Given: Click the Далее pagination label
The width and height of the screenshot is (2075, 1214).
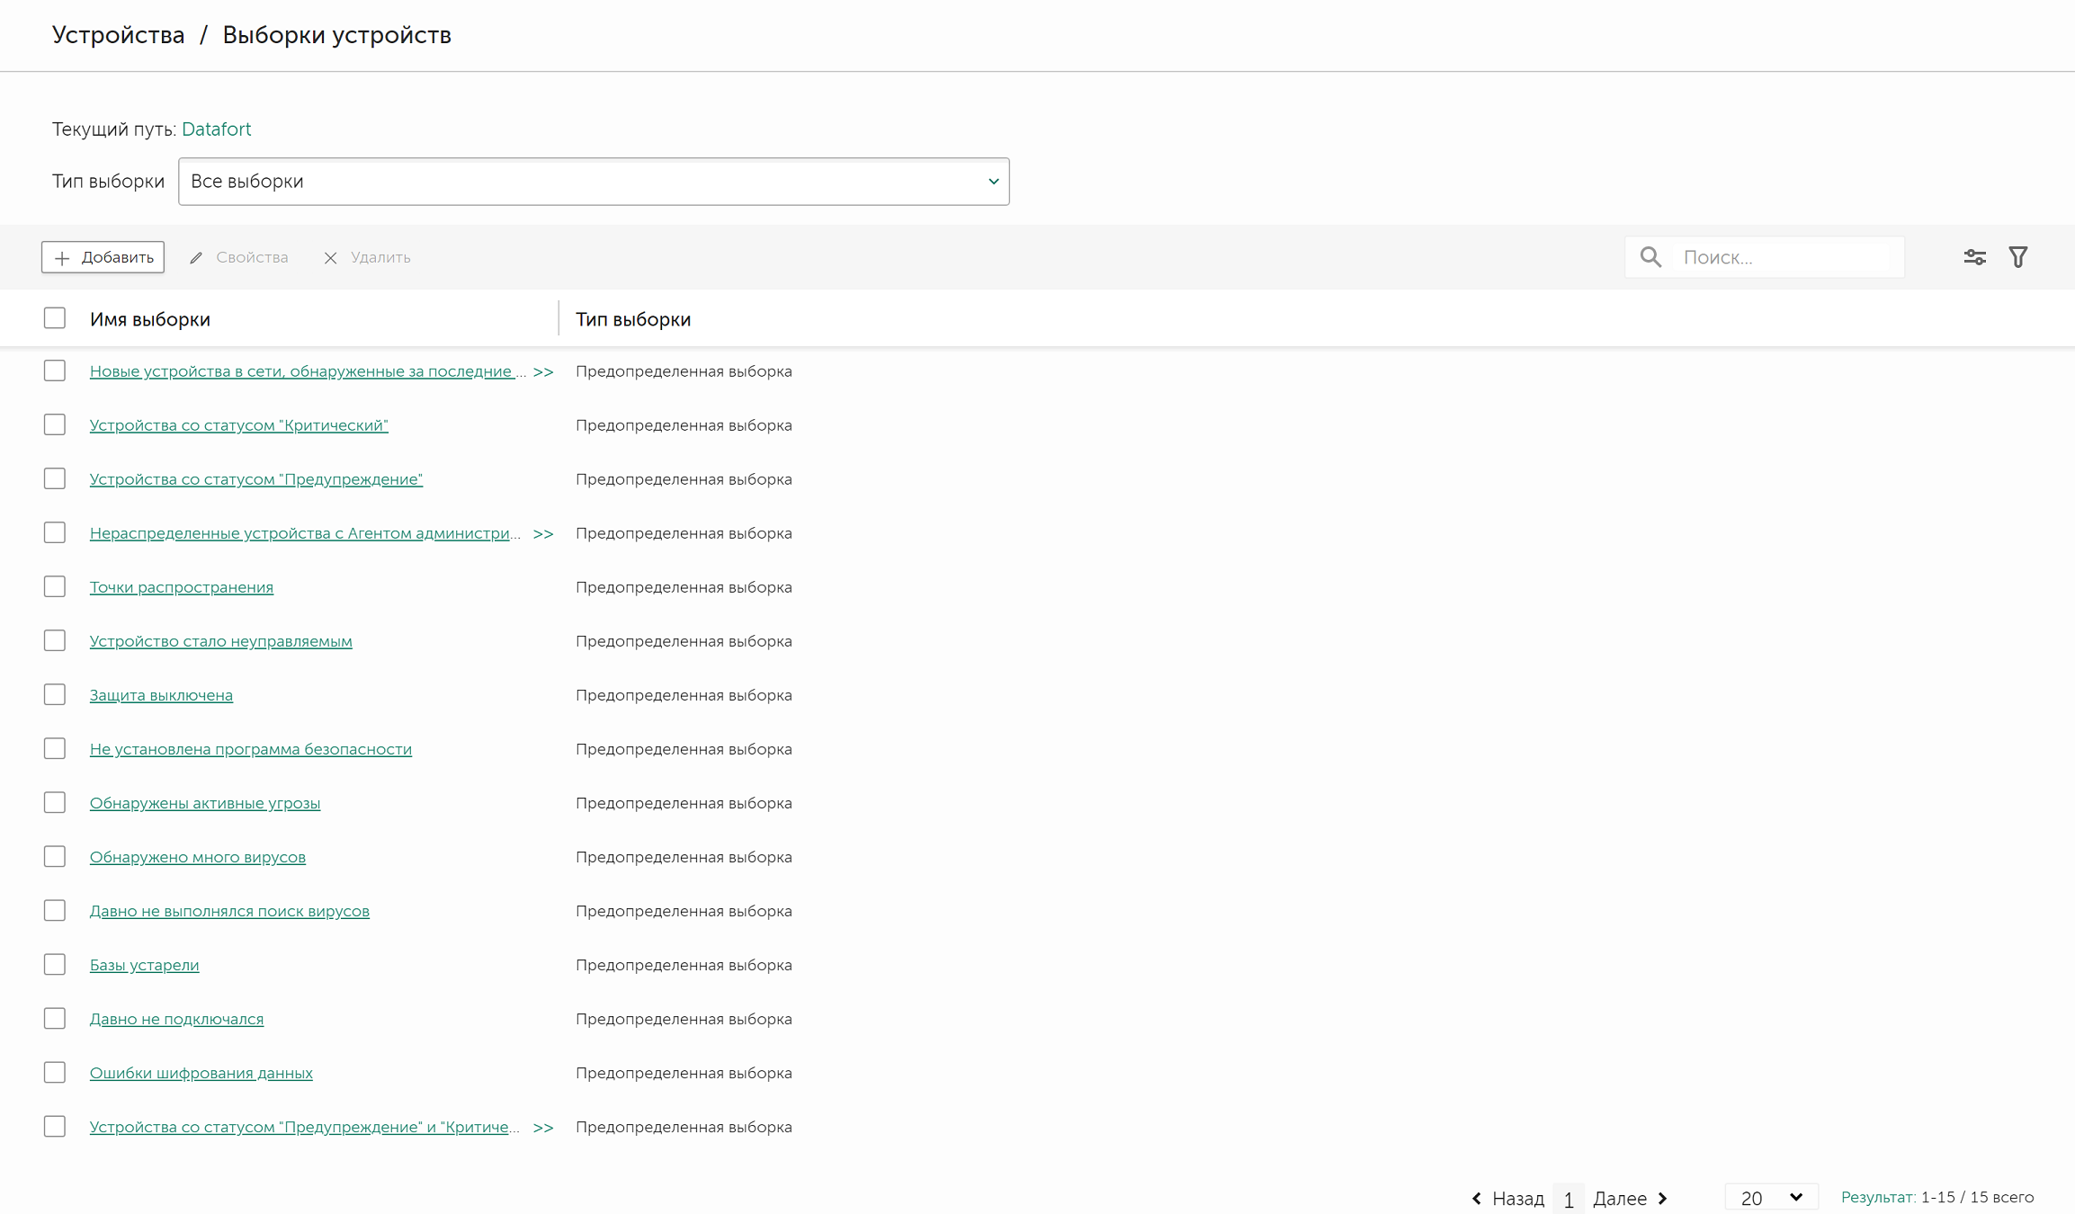Looking at the screenshot, I should tap(1620, 1199).
